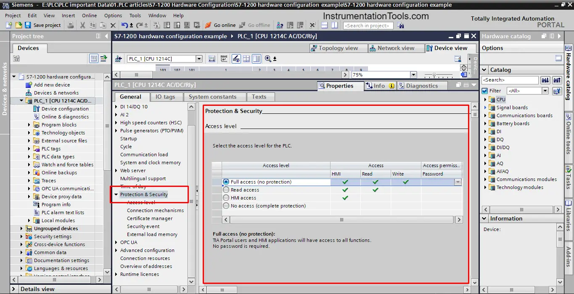Image resolution: width=574 pixels, height=294 pixels.
Task: Collapse the Catalog section chevron
Action: (485, 70)
